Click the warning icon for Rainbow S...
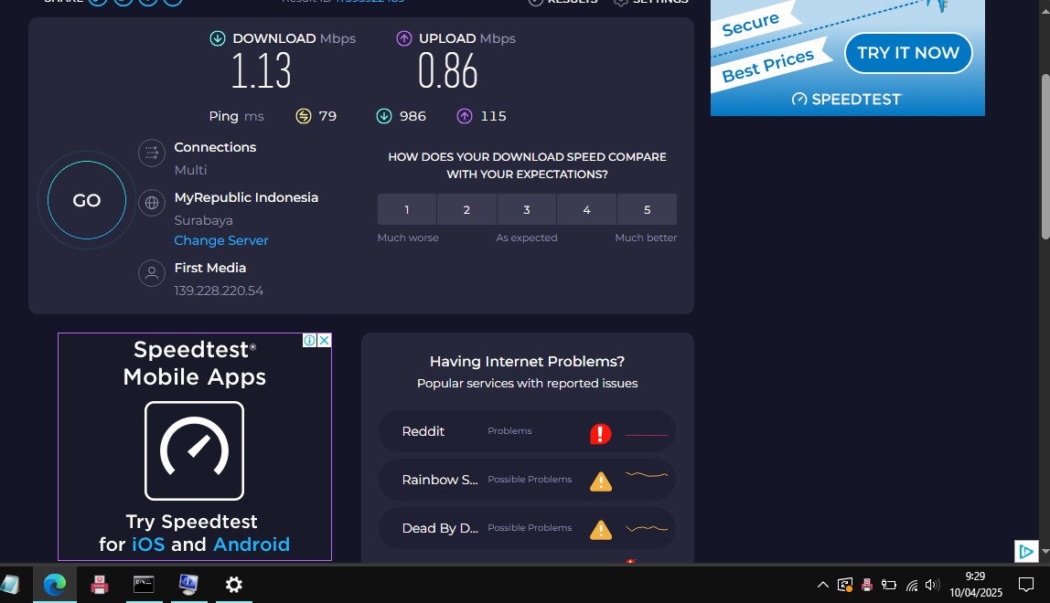This screenshot has width=1050, height=603. 601,481
